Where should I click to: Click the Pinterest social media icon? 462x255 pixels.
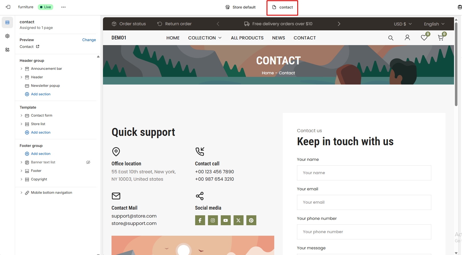251,220
